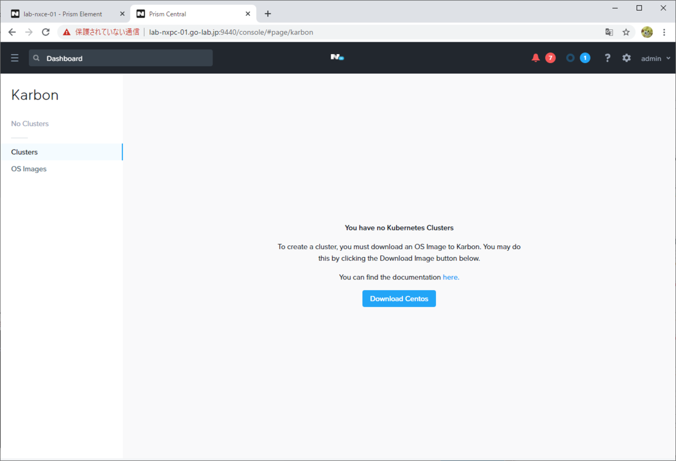Minimize the browser window
The width and height of the screenshot is (676, 461).
coord(614,7)
